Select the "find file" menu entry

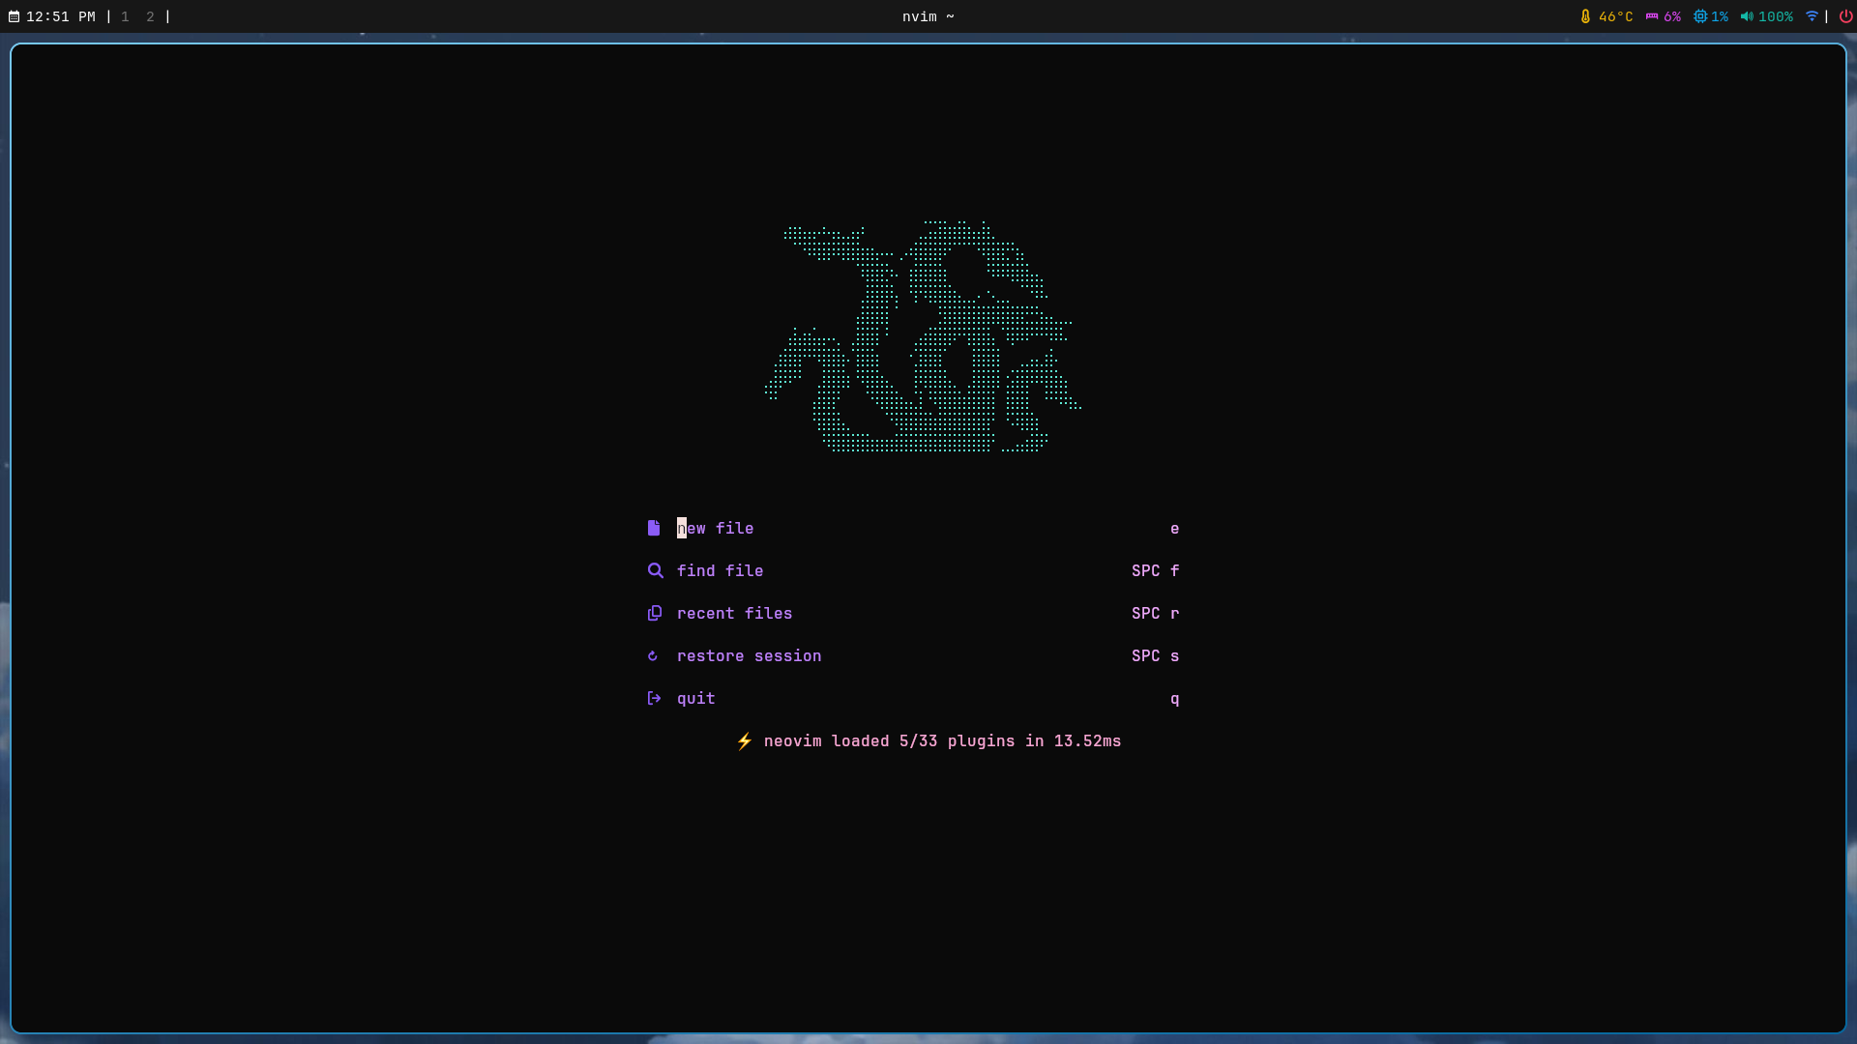720,570
